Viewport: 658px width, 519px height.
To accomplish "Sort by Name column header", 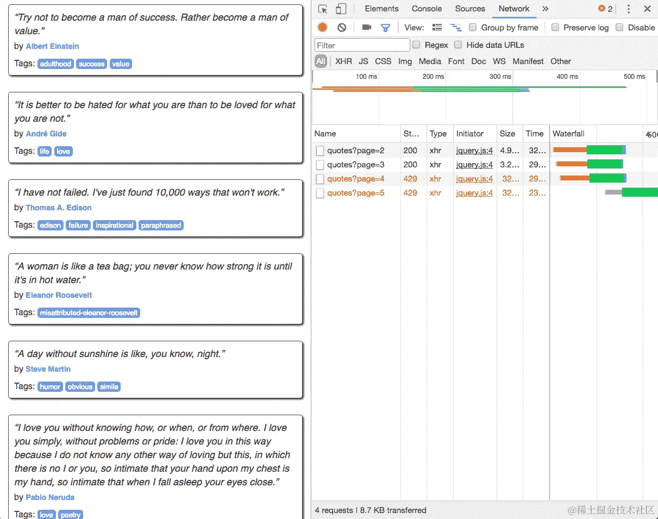I will tap(356, 134).
